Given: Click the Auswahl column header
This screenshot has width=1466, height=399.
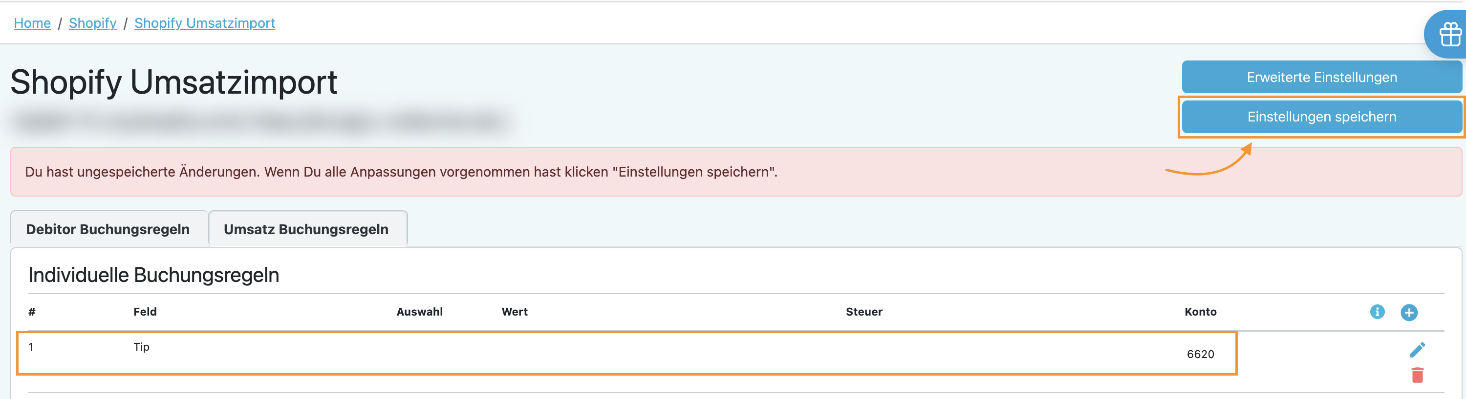Looking at the screenshot, I should tap(419, 312).
